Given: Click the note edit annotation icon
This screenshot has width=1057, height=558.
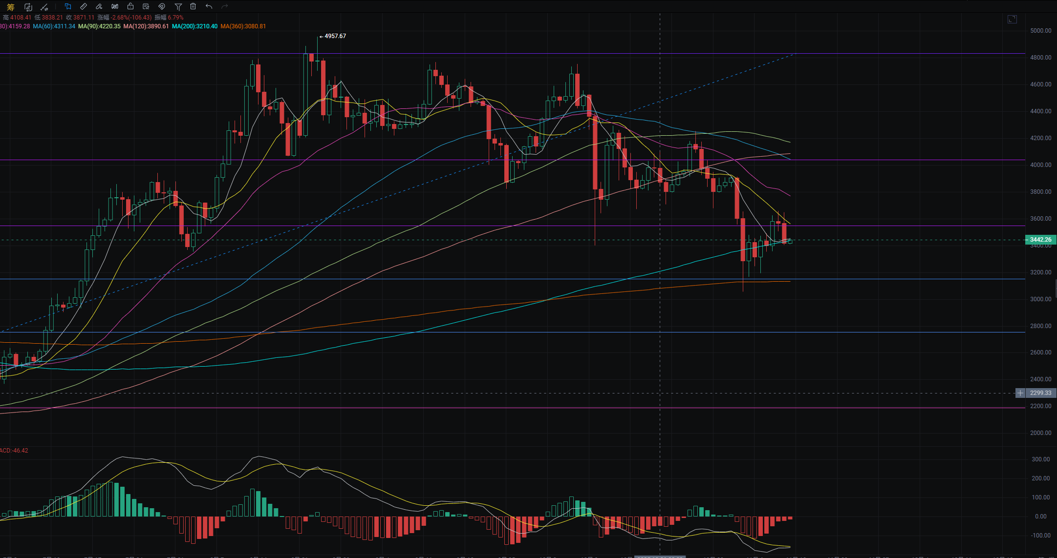Looking at the screenshot, I should click(x=146, y=6).
